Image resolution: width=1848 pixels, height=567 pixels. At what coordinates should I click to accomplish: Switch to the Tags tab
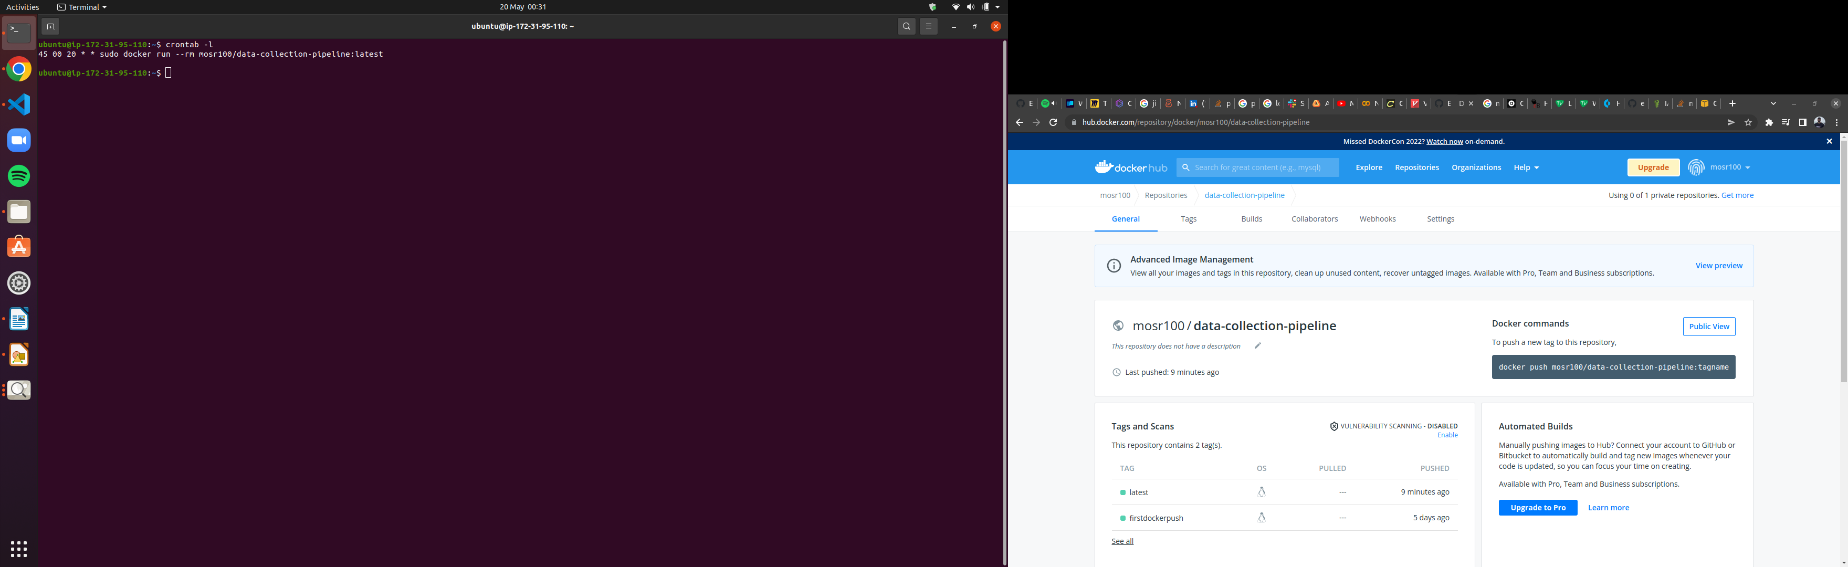[1188, 219]
